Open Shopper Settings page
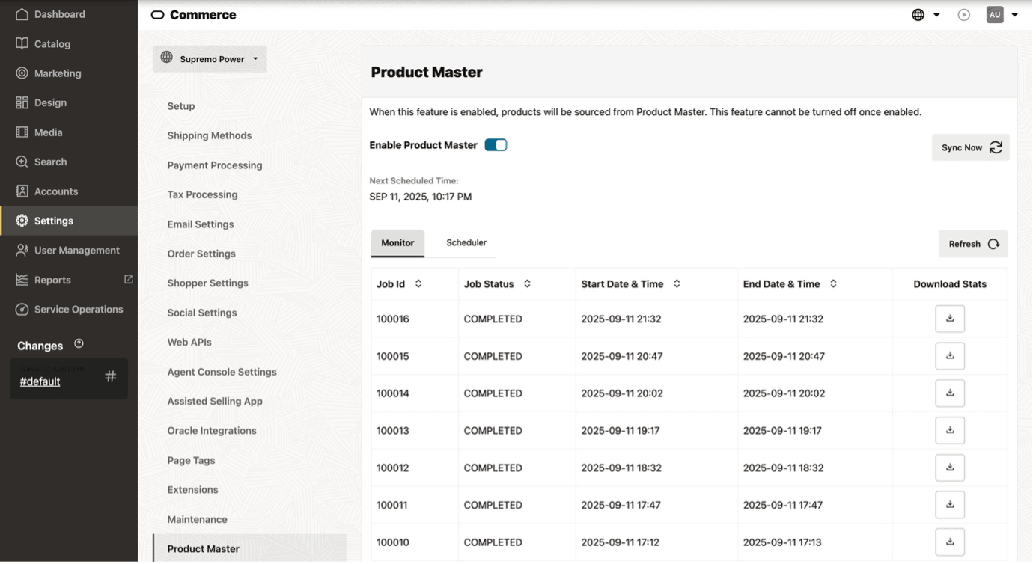Viewport: 1036px width, 564px height. (207, 283)
